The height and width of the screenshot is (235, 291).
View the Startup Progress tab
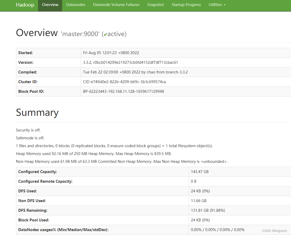click(186, 5)
